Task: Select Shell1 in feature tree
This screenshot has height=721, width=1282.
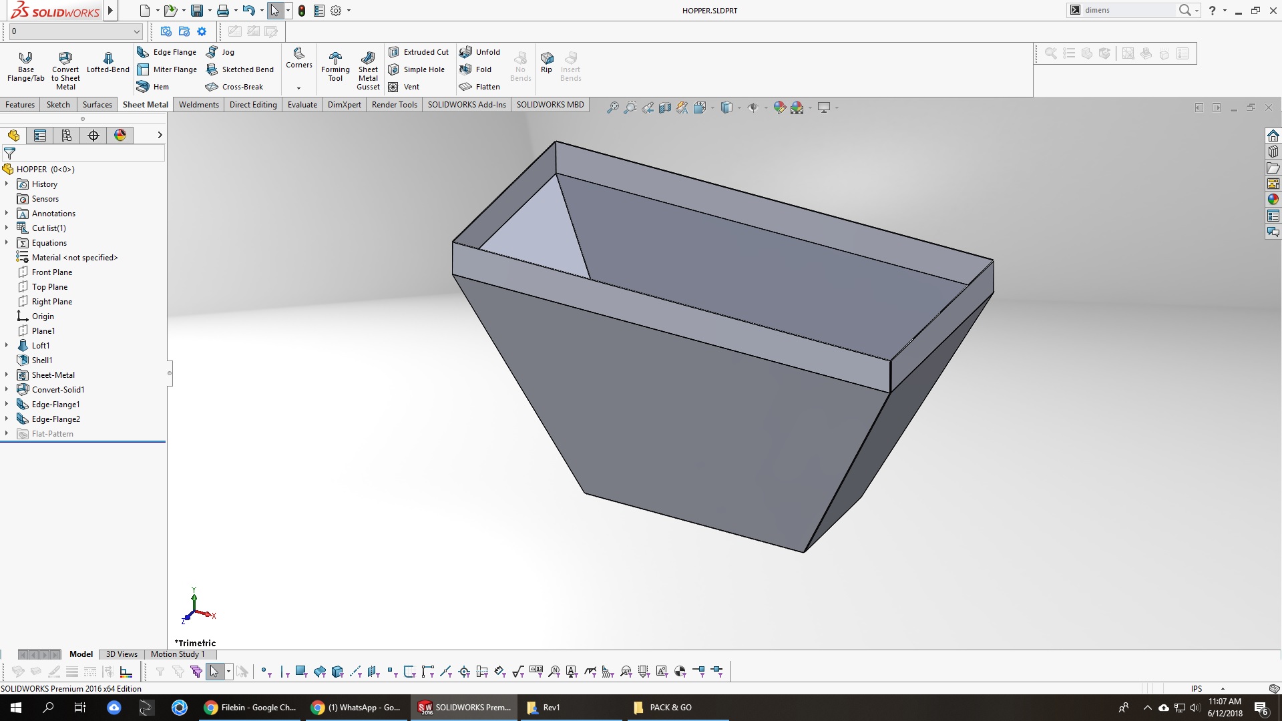Action: [42, 360]
